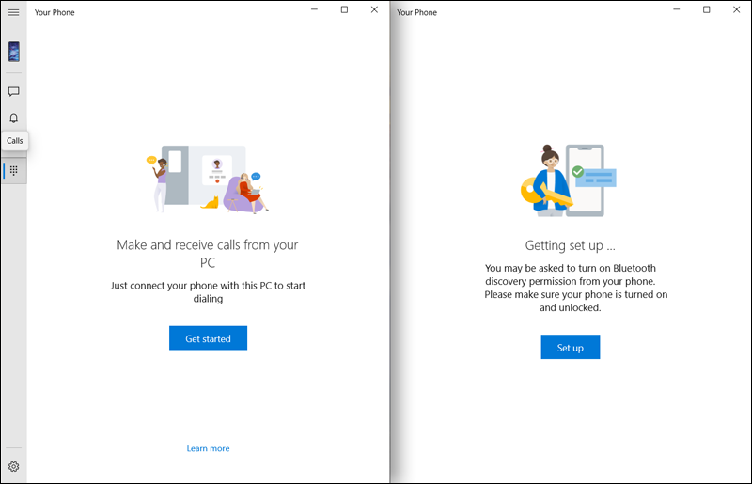
Task: Open the Notifications bell icon
Action: 13,118
